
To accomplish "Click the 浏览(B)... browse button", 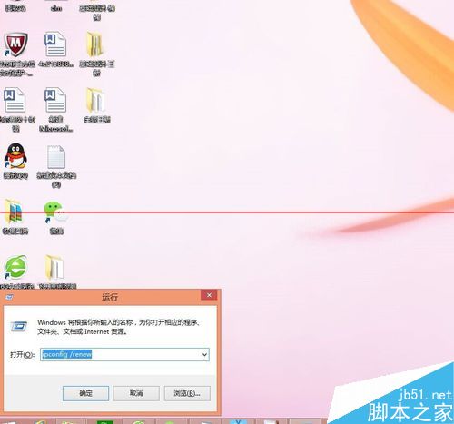I will 187,393.
